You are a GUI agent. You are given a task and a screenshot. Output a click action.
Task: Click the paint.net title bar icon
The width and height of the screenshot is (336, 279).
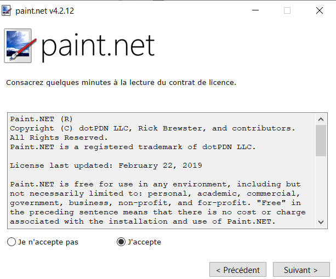coord(7,10)
